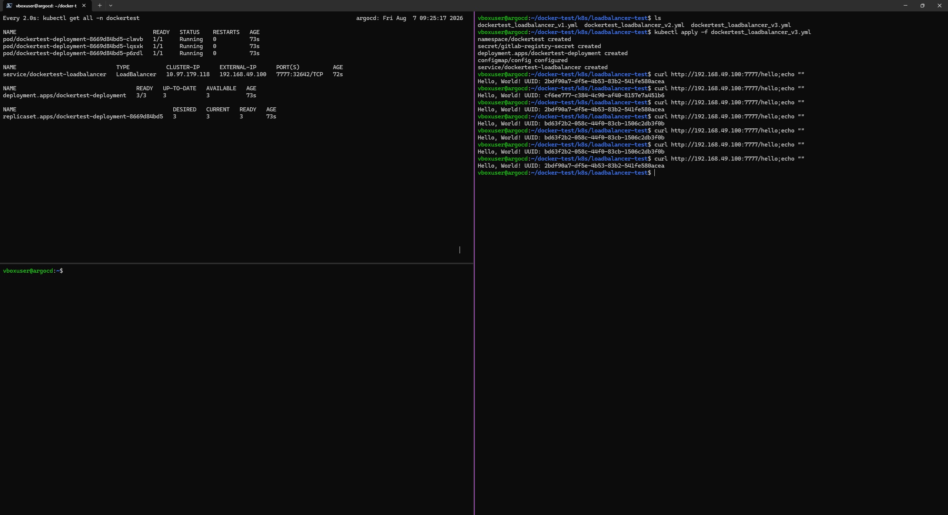Click the port mapping 7777:32642/TCP
The image size is (948, 515).
299,74
